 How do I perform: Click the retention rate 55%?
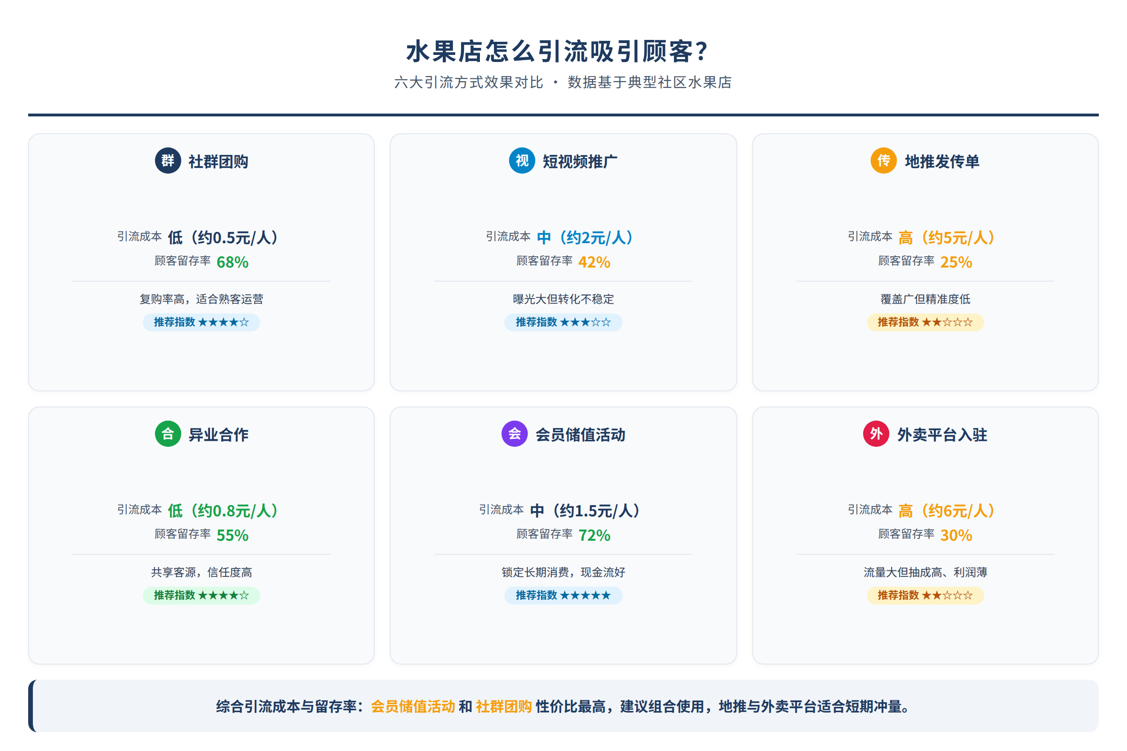[x=232, y=535]
